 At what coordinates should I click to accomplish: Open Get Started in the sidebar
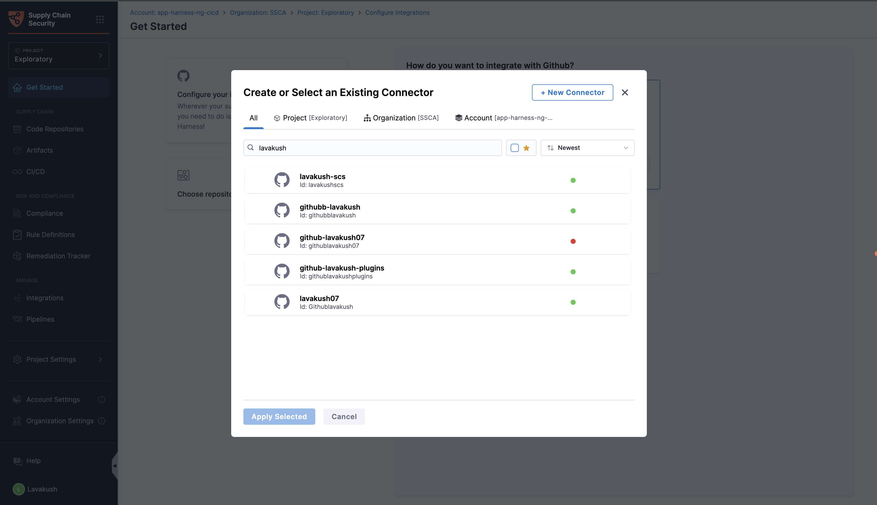tap(59, 87)
